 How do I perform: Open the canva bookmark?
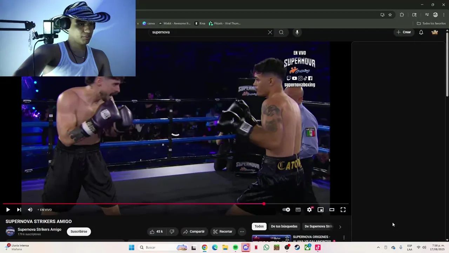coord(148,24)
